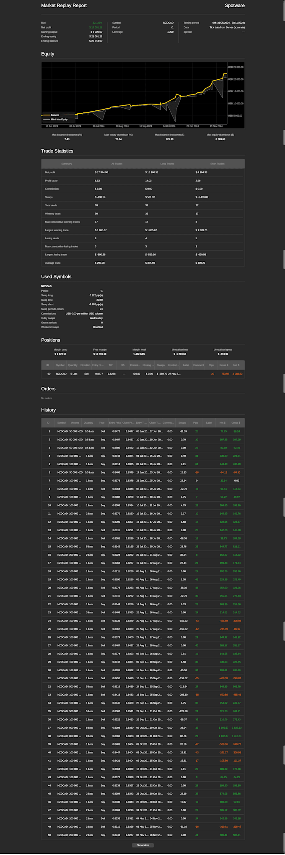The height and width of the screenshot is (855, 285).
Task: Click the S/L header in Positions table
Action: click(123, 365)
